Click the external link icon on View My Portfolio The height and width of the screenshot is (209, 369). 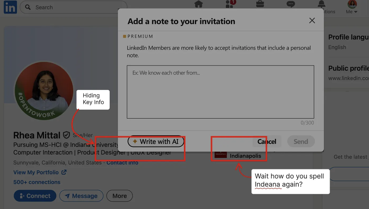point(64,172)
